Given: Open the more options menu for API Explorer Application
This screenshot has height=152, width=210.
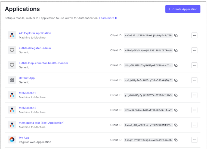Looking at the screenshot, I should [194, 35].
